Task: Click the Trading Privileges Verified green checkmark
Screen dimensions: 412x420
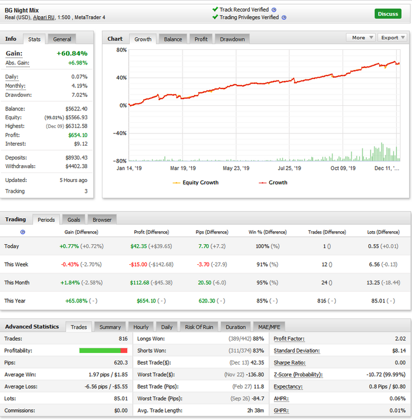Action: tap(215, 17)
